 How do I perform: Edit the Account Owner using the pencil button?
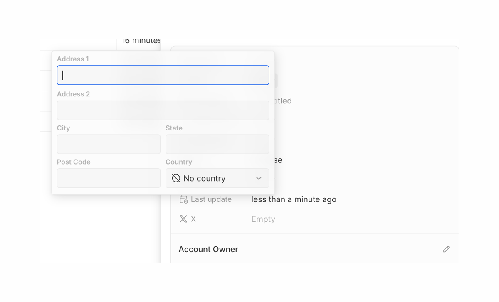446,249
